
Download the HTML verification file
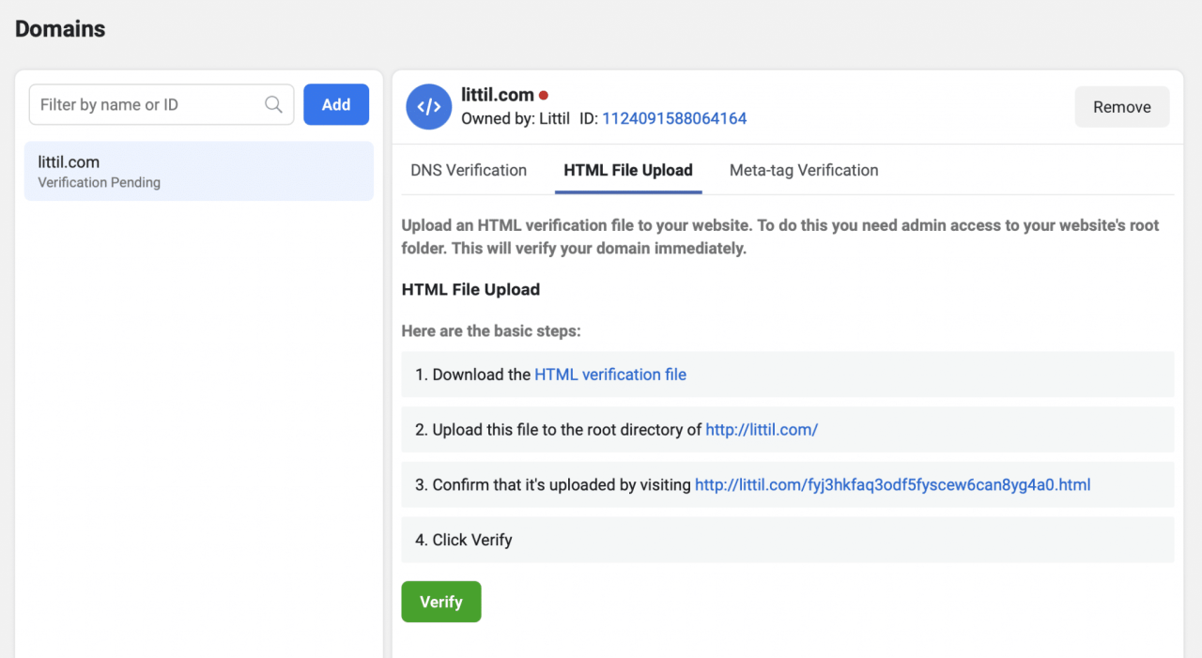610,375
